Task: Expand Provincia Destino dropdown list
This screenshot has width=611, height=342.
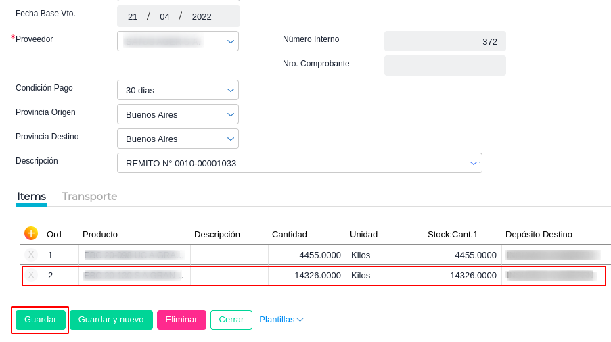Action: point(231,139)
